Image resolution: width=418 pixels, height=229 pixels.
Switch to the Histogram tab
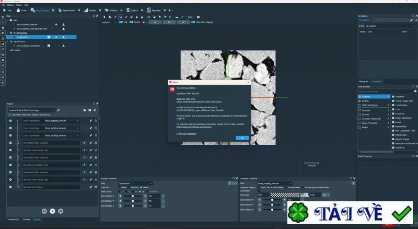pyautogui.click(x=363, y=82)
